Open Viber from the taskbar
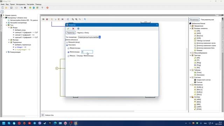224x126 pixels. 40,123
